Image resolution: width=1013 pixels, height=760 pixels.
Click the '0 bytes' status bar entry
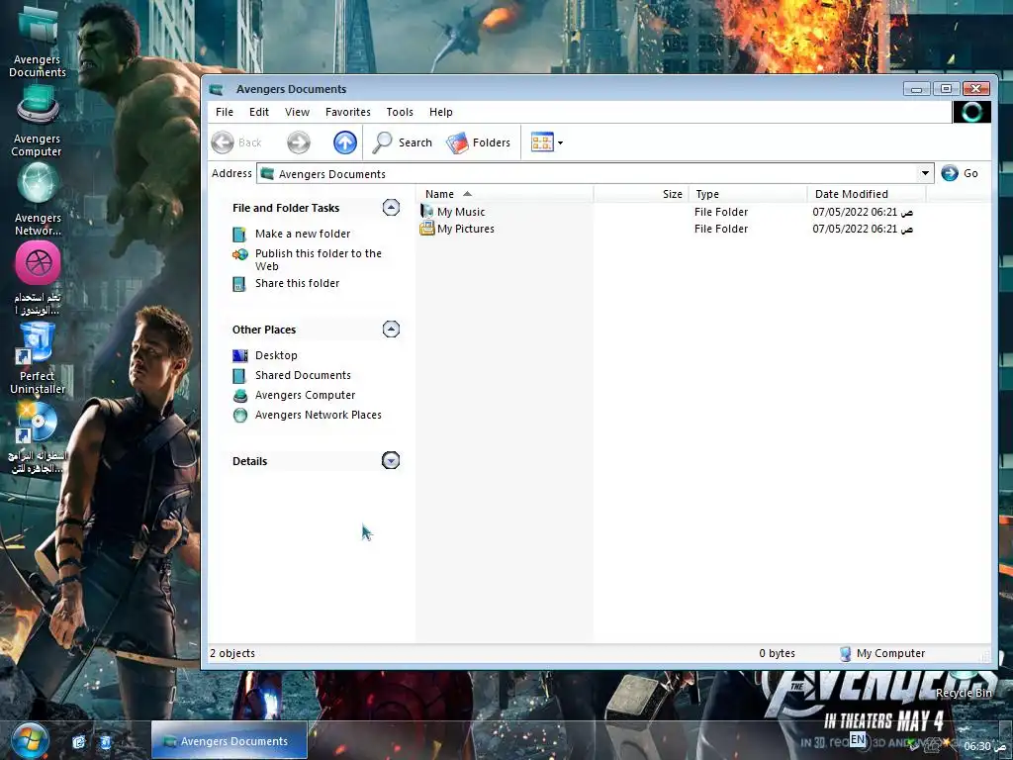tap(778, 653)
